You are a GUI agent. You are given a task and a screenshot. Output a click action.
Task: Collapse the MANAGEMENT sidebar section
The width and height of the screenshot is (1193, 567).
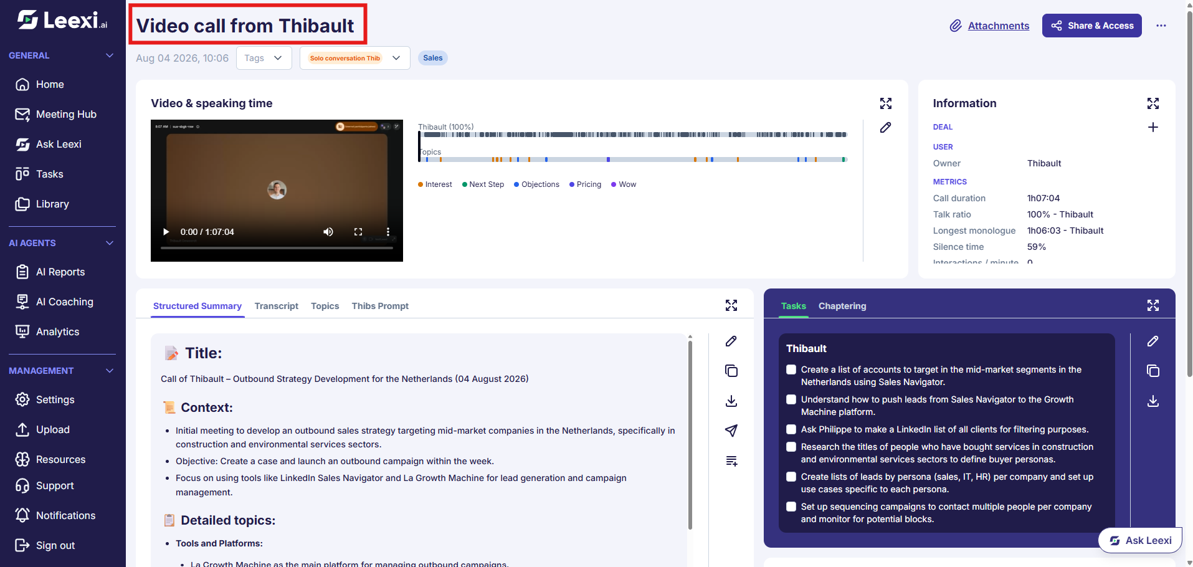click(x=110, y=371)
